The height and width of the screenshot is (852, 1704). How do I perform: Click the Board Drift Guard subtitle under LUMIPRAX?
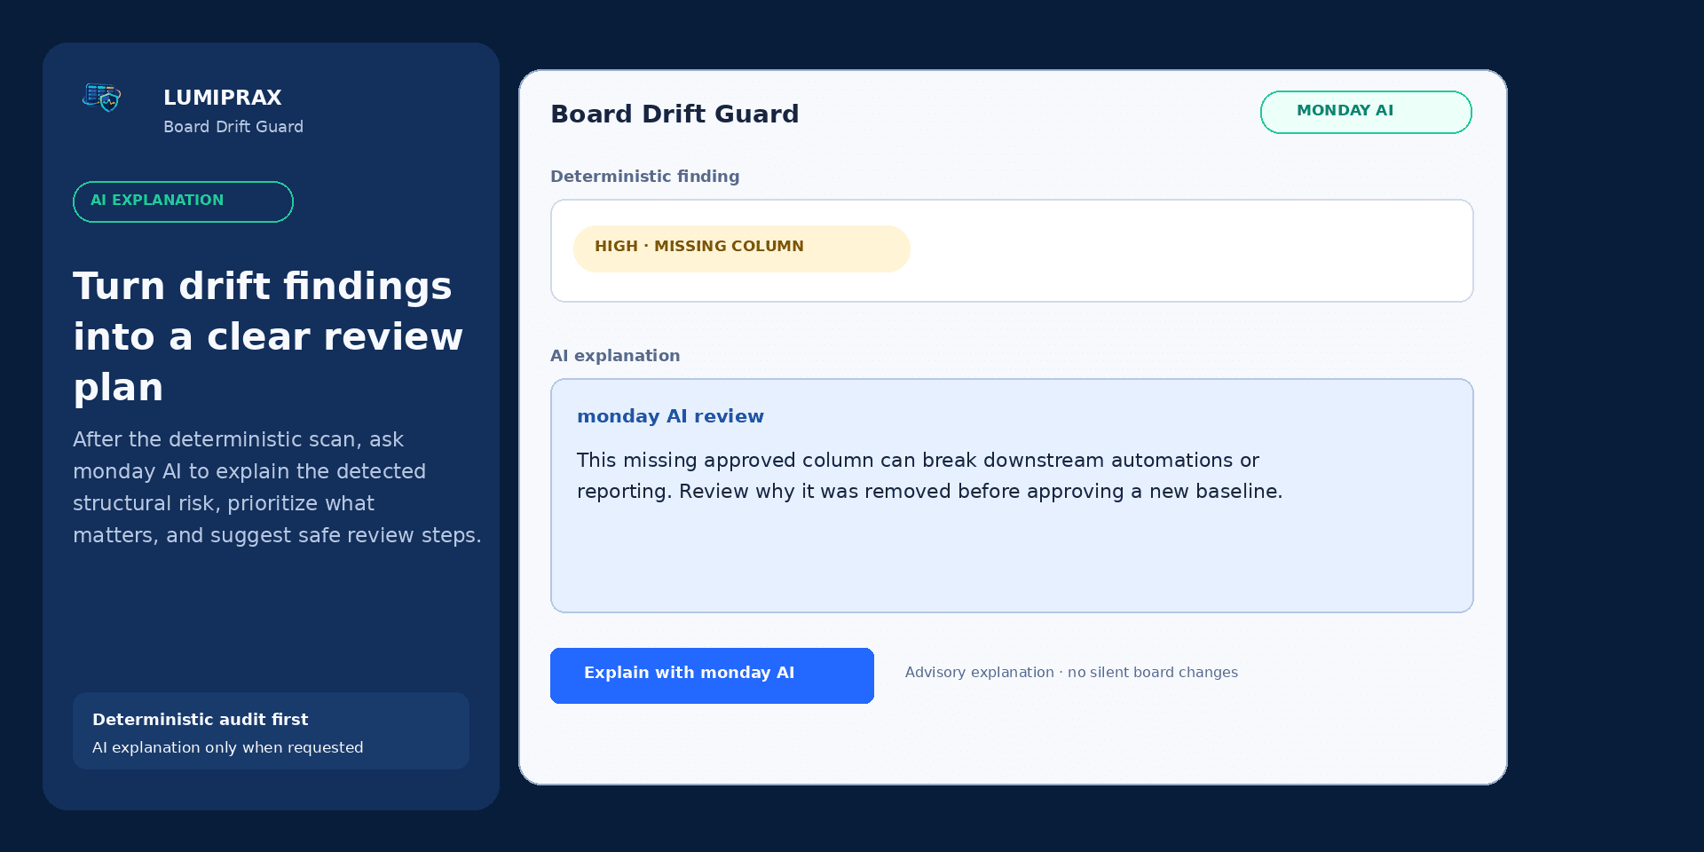point(233,127)
